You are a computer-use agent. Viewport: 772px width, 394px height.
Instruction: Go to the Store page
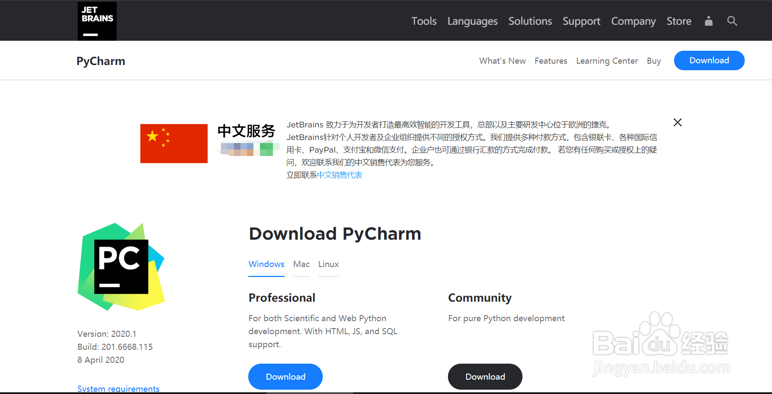679,21
